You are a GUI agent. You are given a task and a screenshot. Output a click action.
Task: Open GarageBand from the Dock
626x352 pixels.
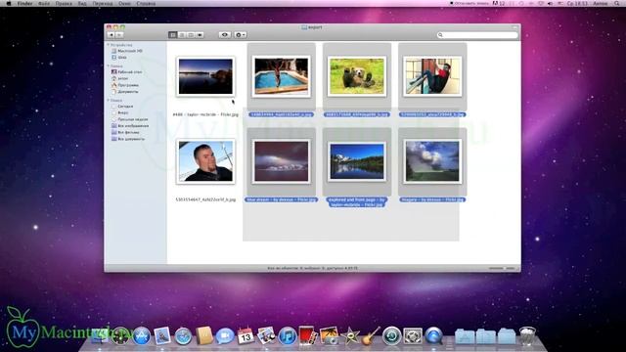point(371,336)
